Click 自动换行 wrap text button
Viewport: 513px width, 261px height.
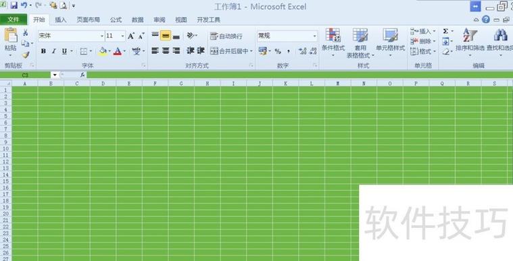[x=226, y=36]
